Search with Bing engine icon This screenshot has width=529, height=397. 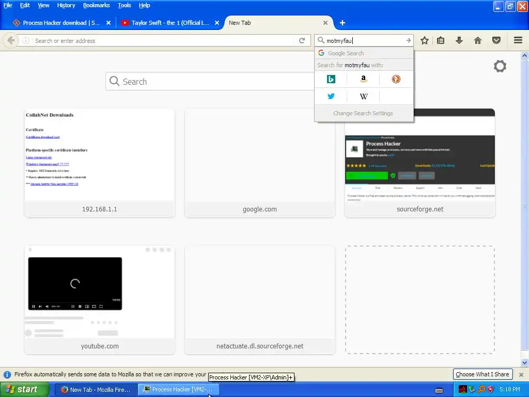331,79
